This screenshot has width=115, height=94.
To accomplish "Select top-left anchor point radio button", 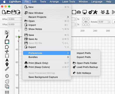I will click(x=83, y=19).
